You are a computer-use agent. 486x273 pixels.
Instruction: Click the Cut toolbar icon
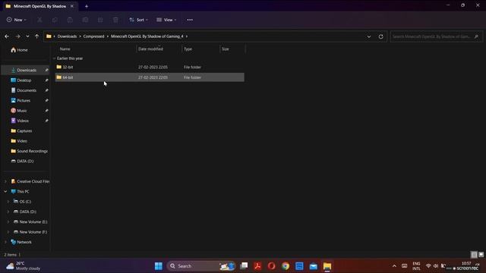[x=39, y=20]
